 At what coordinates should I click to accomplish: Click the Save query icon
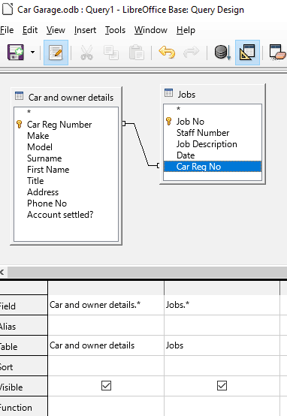[x=16, y=53]
